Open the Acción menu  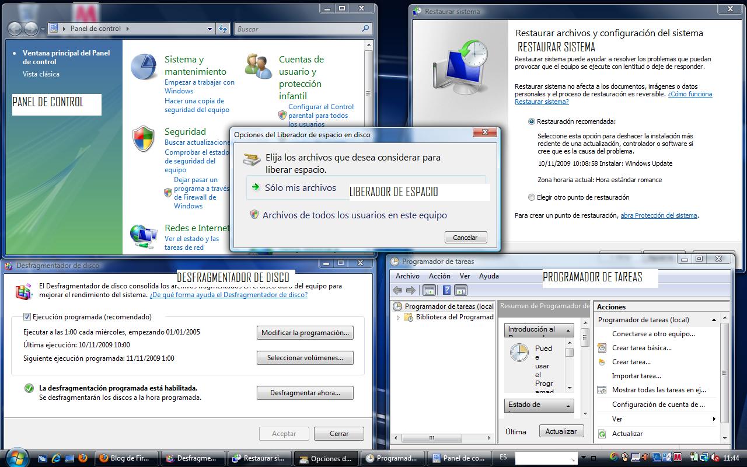(439, 276)
